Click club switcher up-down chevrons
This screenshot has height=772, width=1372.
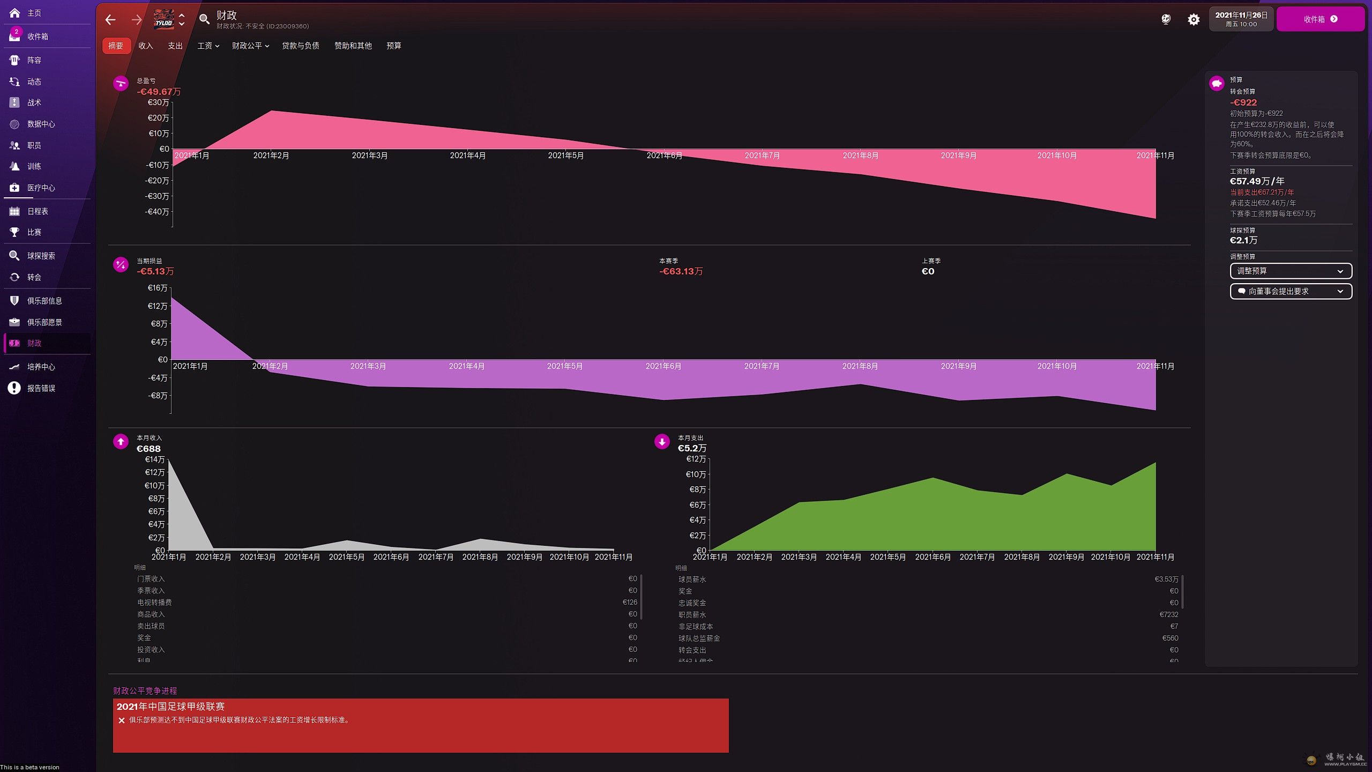click(x=182, y=20)
